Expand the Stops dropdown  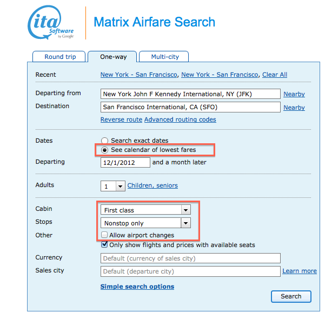[x=145, y=223]
